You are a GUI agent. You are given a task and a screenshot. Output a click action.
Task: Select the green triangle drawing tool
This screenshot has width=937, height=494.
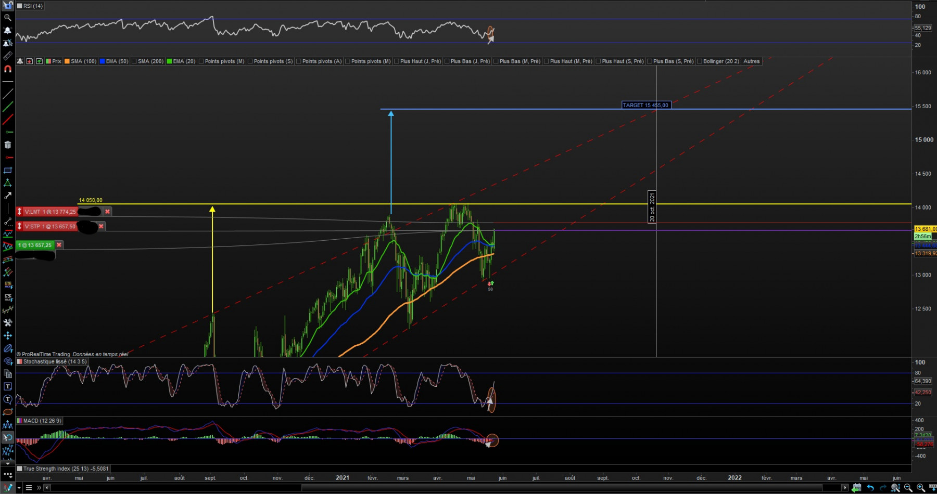click(x=7, y=183)
